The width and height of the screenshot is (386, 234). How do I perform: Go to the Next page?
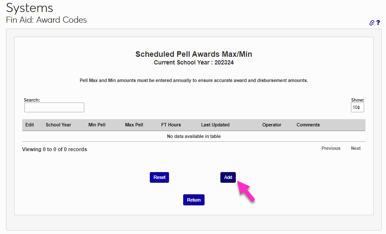pos(356,148)
